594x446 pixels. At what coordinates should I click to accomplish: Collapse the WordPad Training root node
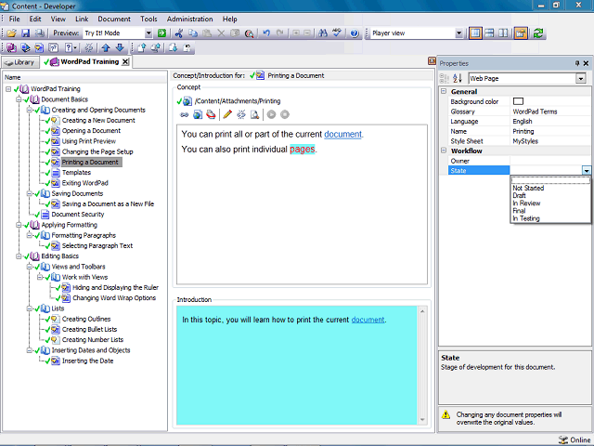pyautogui.click(x=8, y=89)
